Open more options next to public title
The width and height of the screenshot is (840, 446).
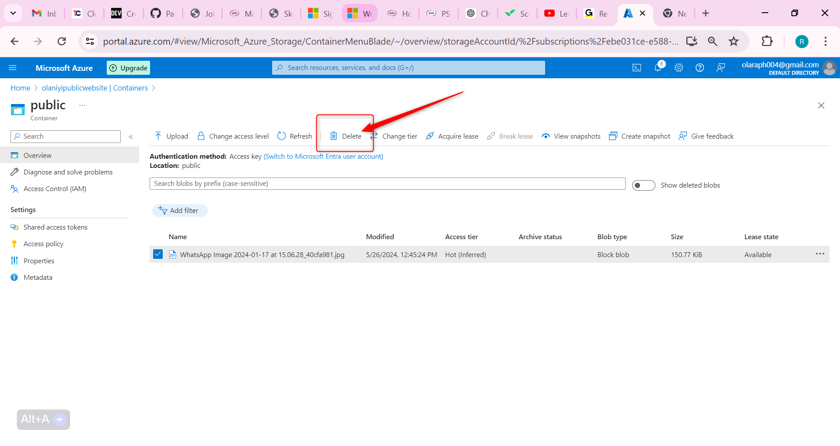click(x=82, y=105)
